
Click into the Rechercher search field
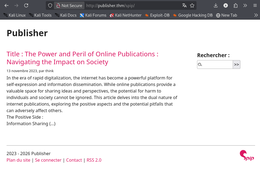(215, 64)
